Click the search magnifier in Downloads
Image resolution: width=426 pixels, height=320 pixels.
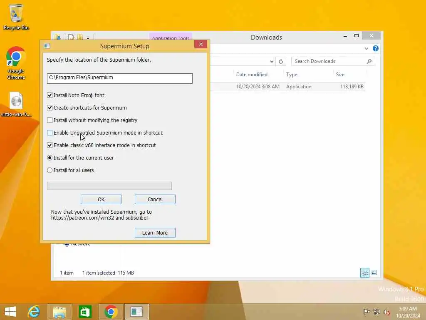(x=369, y=61)
